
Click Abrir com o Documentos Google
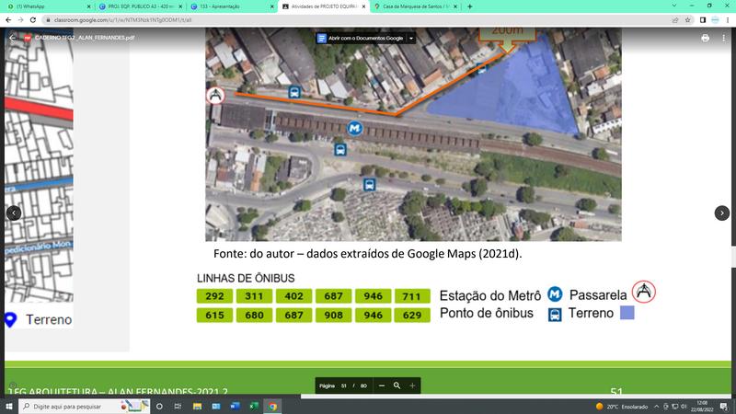361,38
